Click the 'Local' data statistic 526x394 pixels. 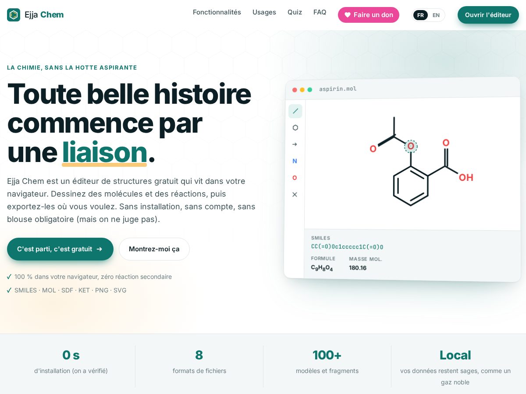[x=455, y=355]
